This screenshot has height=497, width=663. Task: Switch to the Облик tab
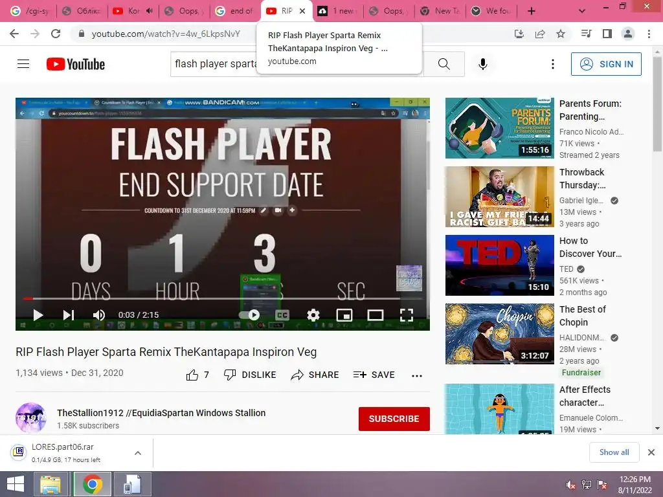tap(82, 11)
